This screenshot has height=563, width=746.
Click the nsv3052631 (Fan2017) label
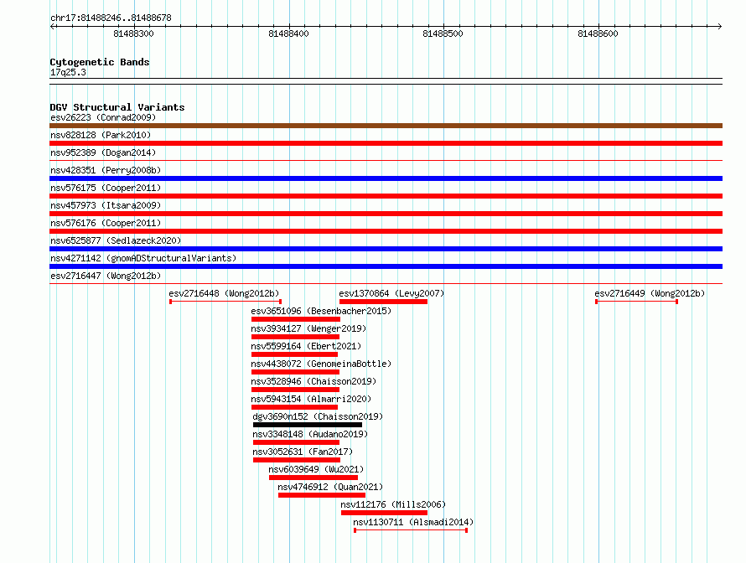(303, 452)
